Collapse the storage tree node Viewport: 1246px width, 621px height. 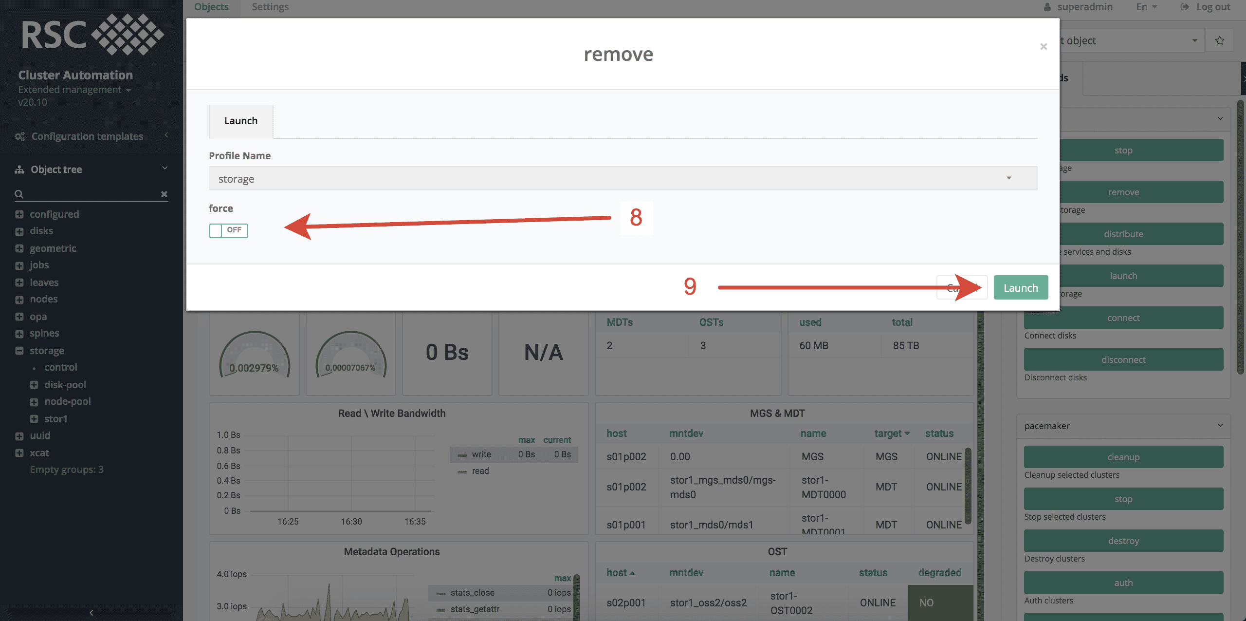pos(19,351)
